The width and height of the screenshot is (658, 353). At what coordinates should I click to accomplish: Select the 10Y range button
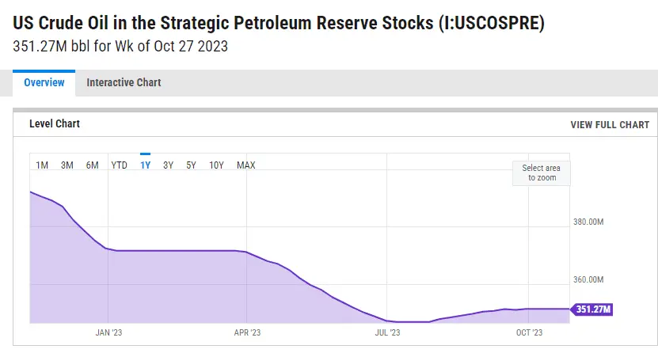(x=216, y=165)
